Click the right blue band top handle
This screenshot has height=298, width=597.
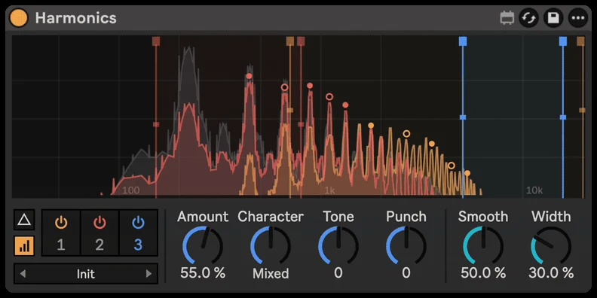tap(563, 41)
